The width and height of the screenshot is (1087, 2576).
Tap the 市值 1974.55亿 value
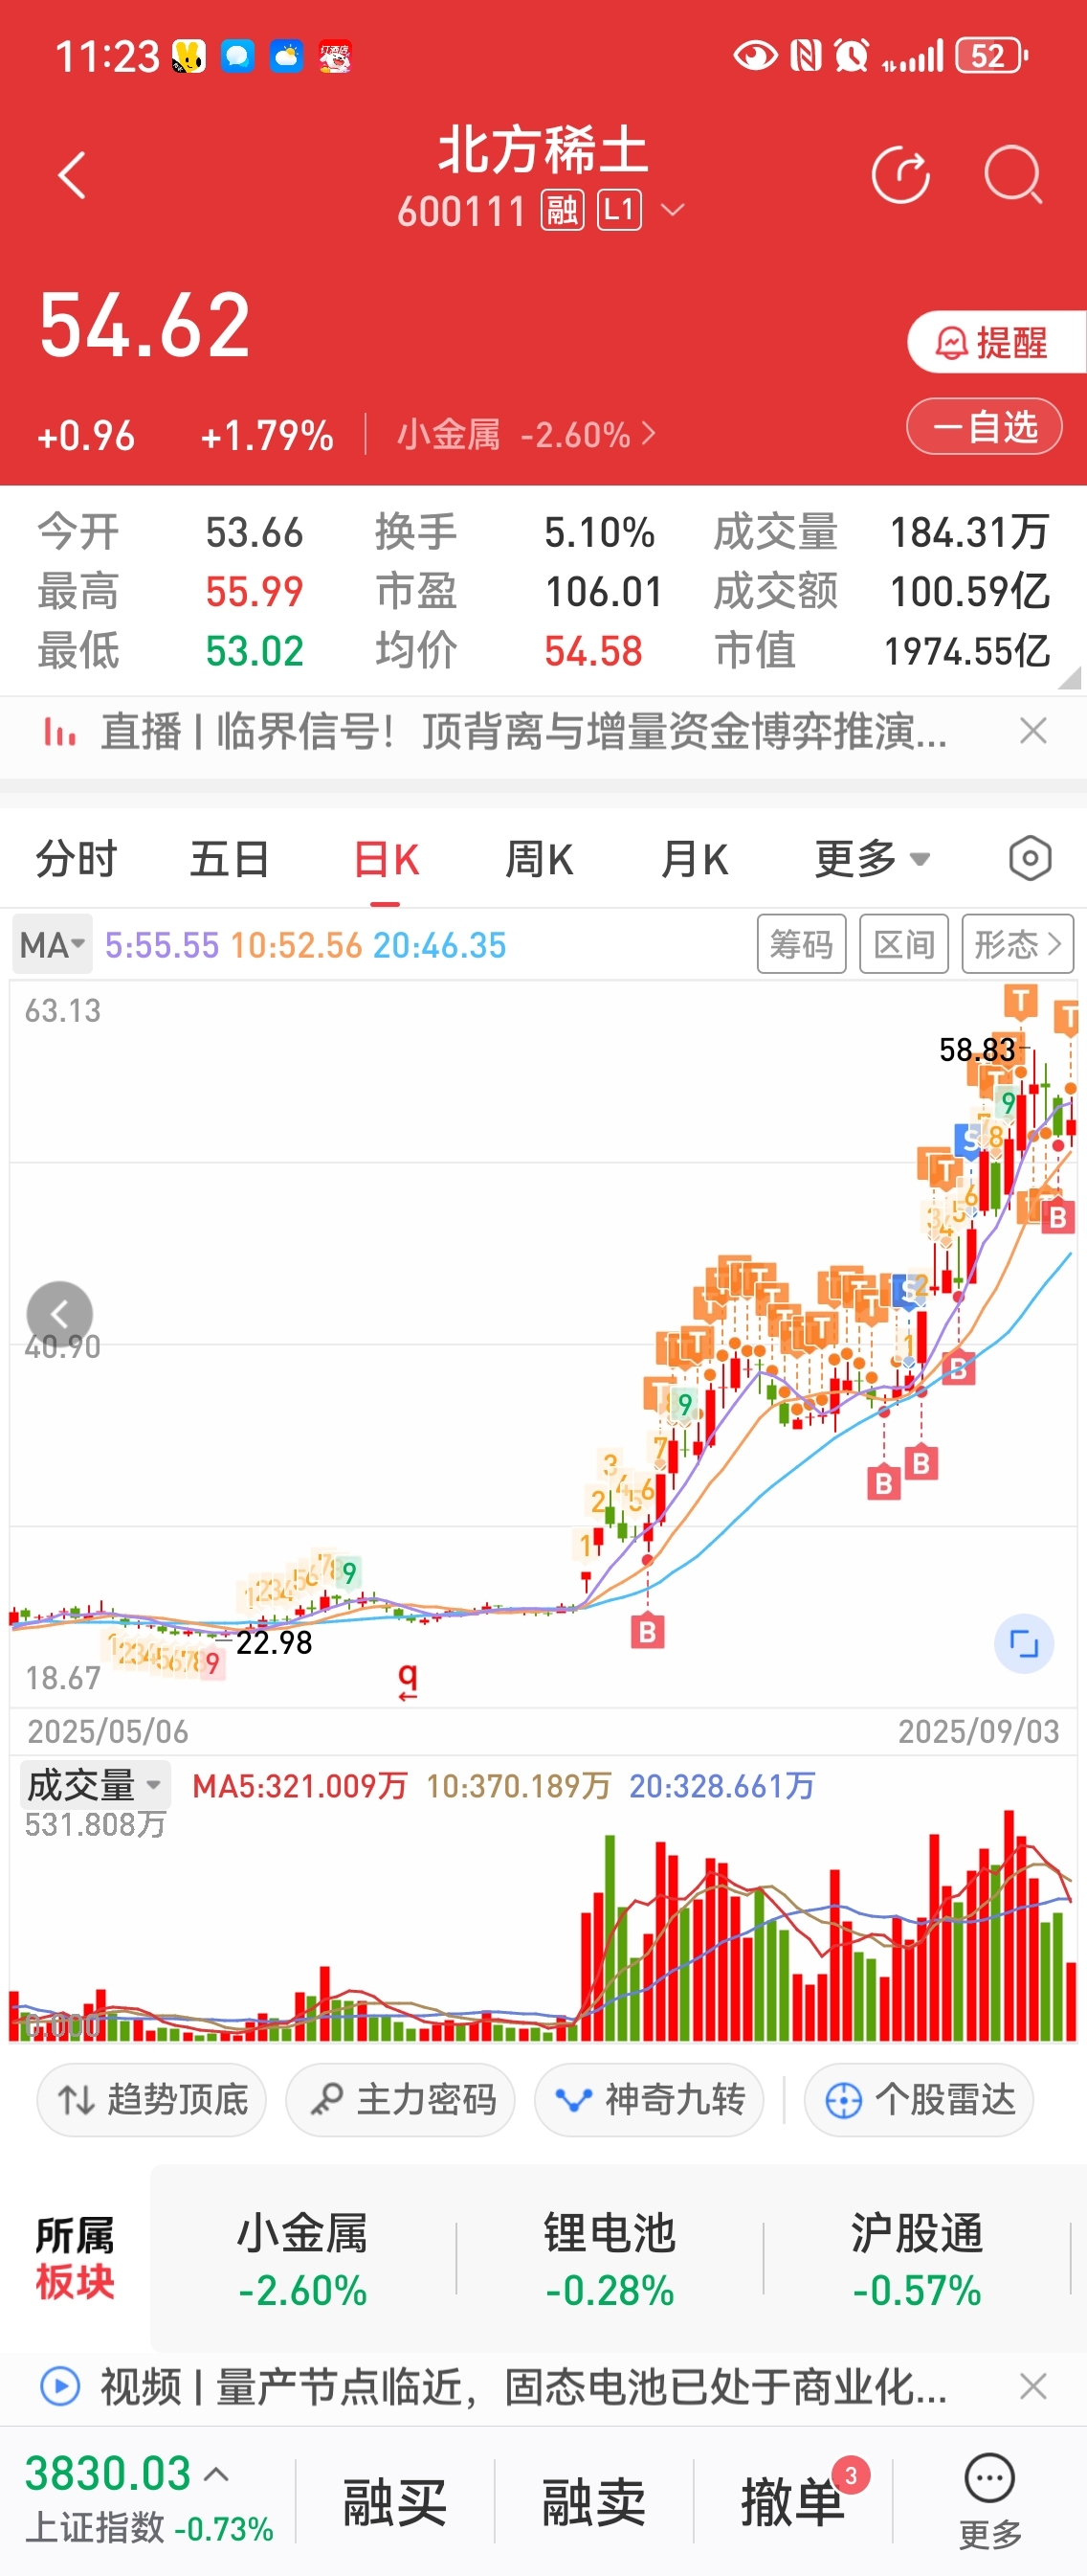click(967, 652)
